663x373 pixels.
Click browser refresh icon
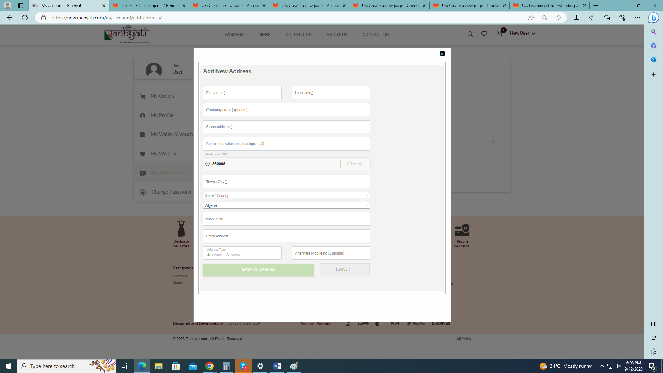25,18
